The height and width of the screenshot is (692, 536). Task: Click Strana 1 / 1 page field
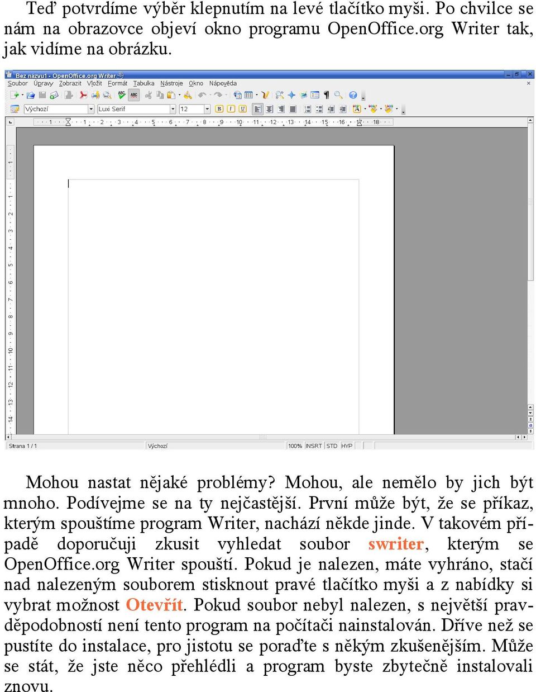pos(75,446)
